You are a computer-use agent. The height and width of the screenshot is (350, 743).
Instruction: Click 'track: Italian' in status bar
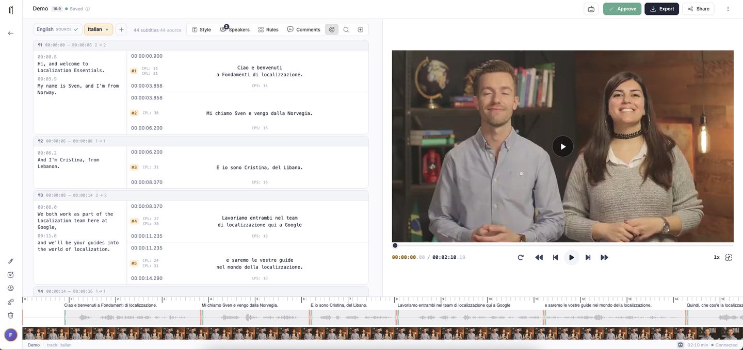click(59, 345)
